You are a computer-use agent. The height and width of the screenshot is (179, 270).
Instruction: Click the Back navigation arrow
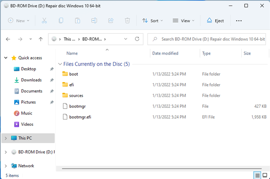click(x=8, y=39)
